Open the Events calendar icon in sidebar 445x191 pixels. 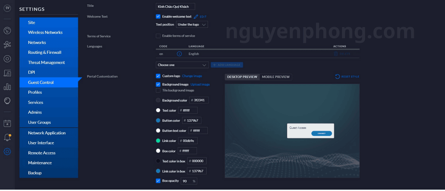pos(7,123)
